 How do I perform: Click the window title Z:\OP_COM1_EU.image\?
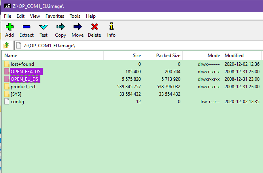(38, 6)
